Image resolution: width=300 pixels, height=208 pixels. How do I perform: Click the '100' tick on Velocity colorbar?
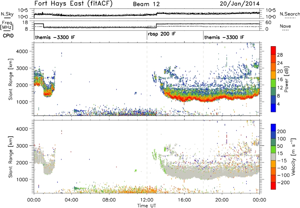pyautogui.click(x=282, y=139)
